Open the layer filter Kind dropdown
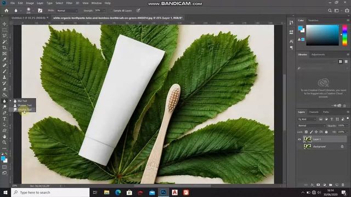 click(x=307, y=119)
